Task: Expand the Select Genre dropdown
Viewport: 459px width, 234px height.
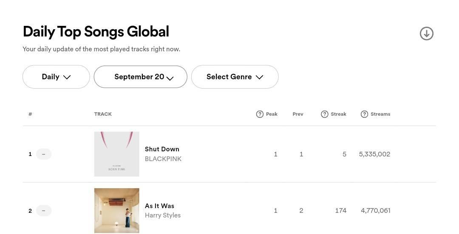Action: pos(235,77)
